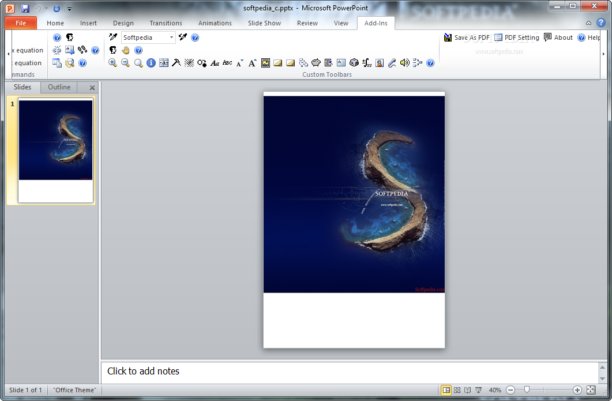The height and width of the screenshot is (401, 612).
Task: Switch to the Outline pane tab
Action: coord(59,87)
